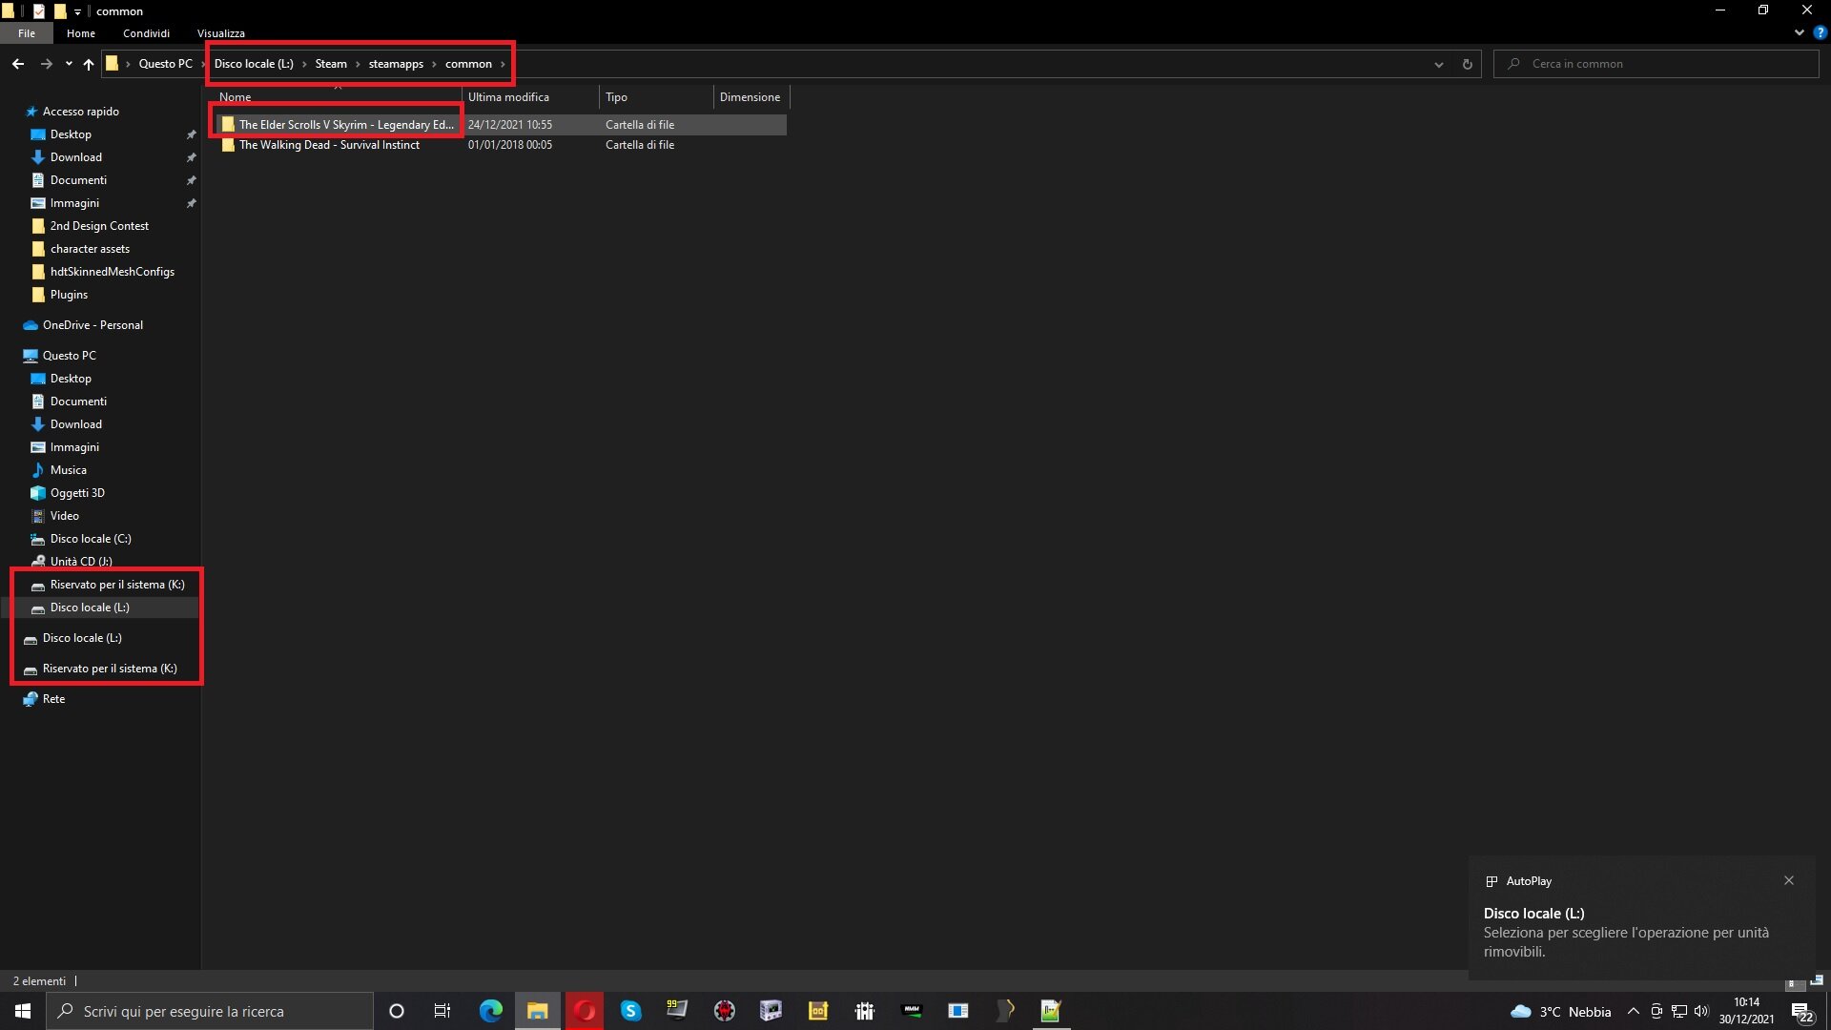
Task: Open the File menu tab
Action: 27,33
